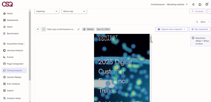
Task: Open the Home page in sidebar
Action: point(14,13)
